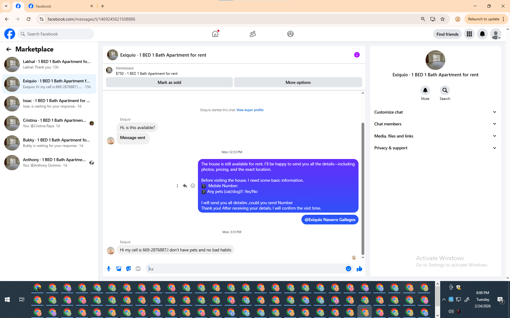The image size is (510, 318).
Task: Expand Media, files and links section
Action: pyautogui.click(x=436, y=136)
